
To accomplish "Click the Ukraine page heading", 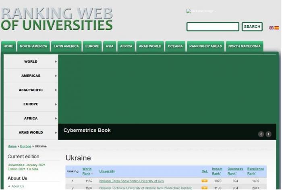I will 78,158.
